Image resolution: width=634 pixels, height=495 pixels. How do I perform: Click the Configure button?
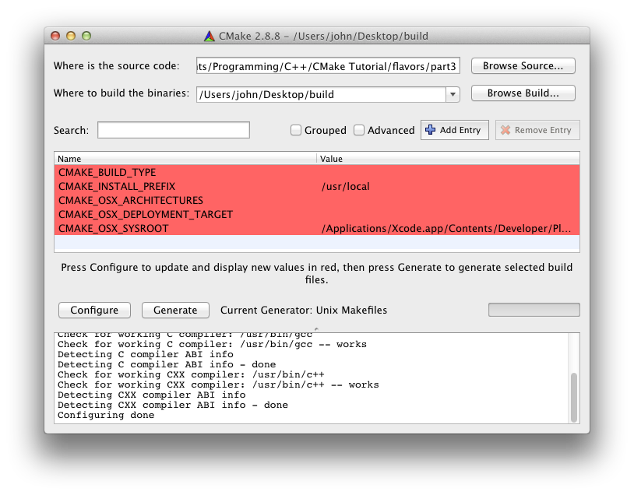[x=94, y=310]
